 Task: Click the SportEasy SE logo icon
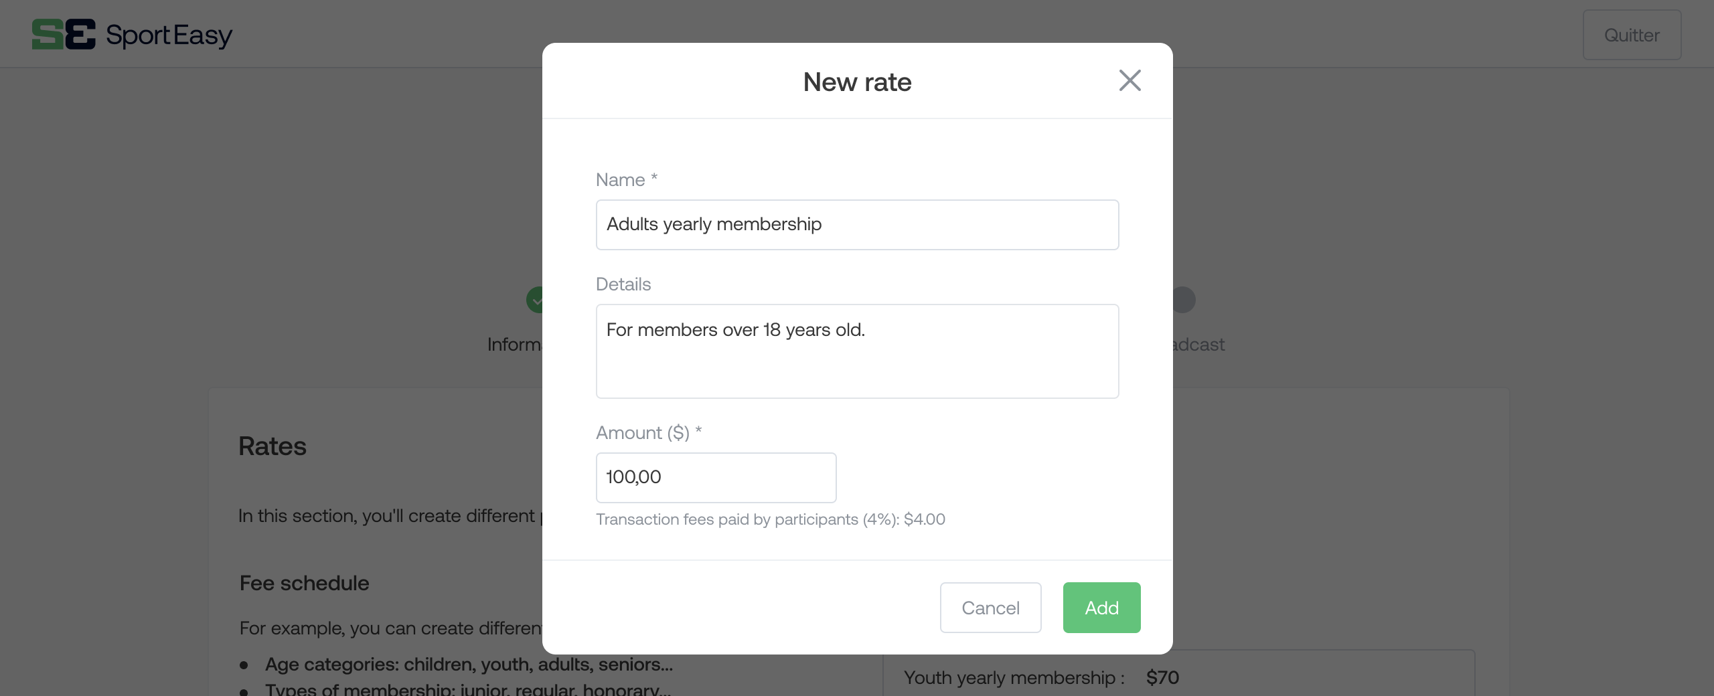point(64,34)
